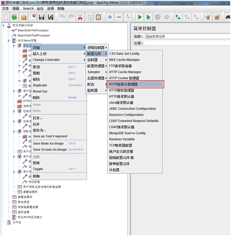Select HTTP信息头管理器 from config list

click(x=135, y=84)
